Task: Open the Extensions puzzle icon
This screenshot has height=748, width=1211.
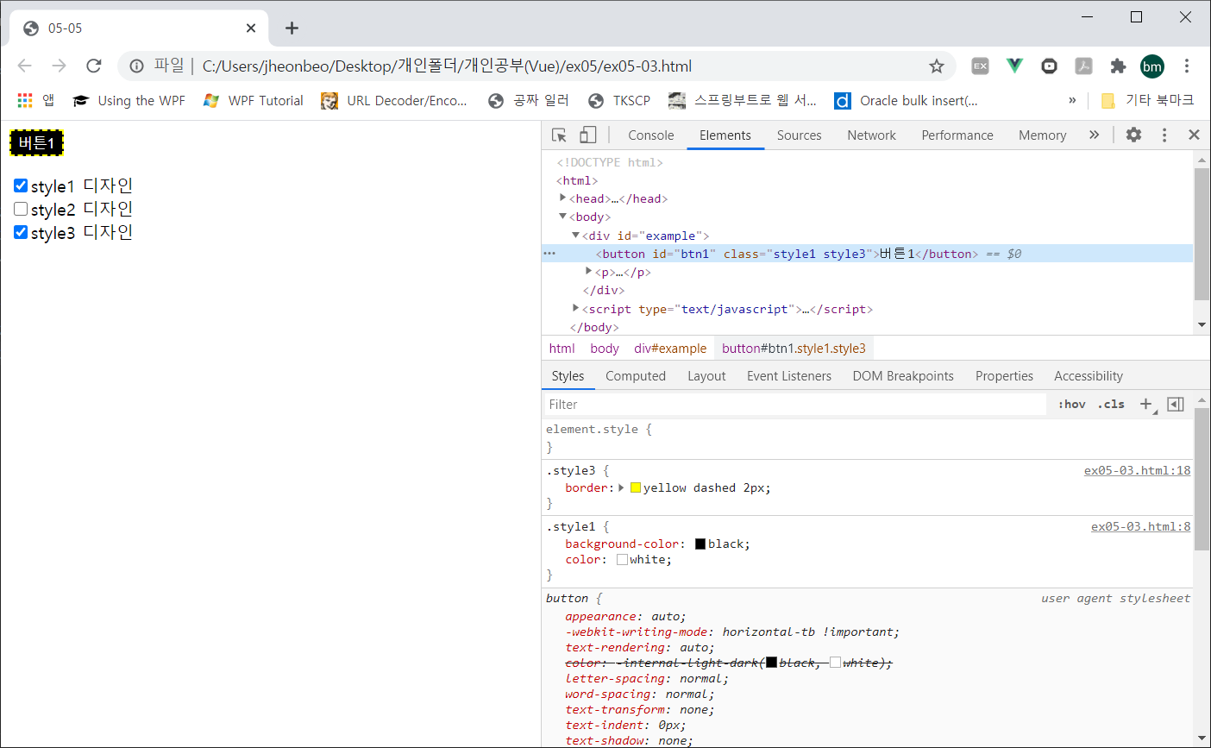Action: point(1118,66)
